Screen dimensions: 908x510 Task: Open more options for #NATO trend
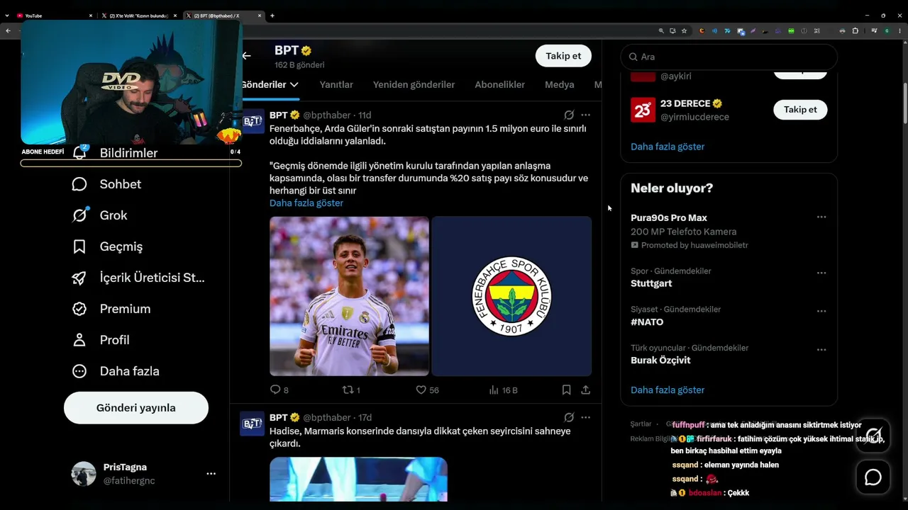click(821, 311)
